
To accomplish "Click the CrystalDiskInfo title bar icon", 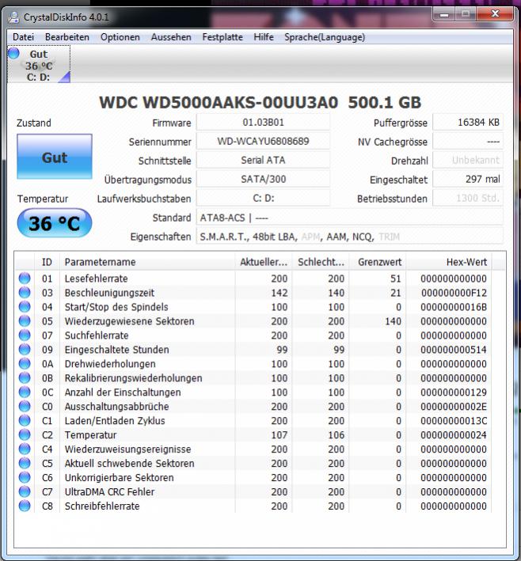I will pyautogui.click(x=13, y=17).
